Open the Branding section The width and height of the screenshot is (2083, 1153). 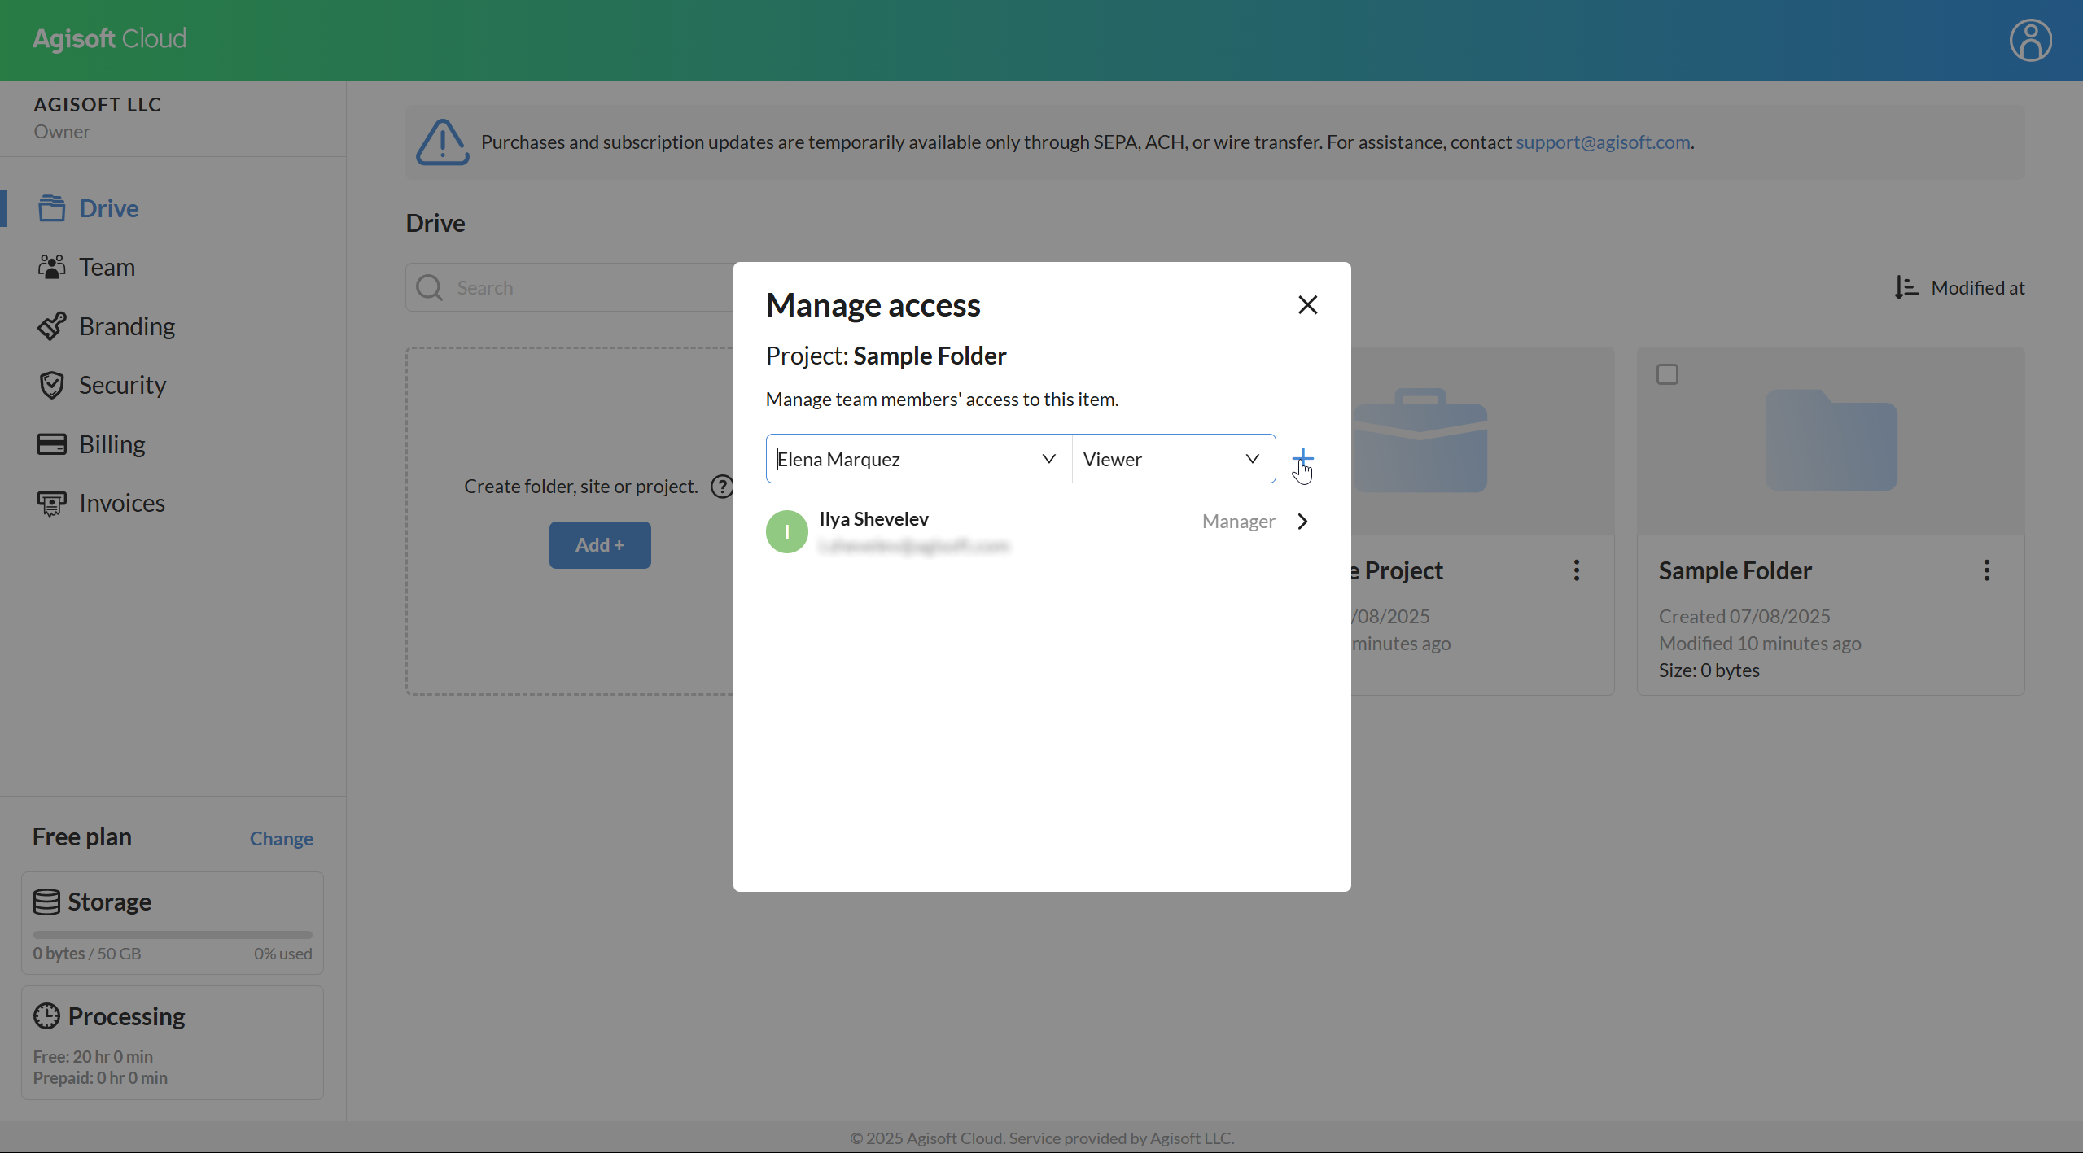[126, 326]
